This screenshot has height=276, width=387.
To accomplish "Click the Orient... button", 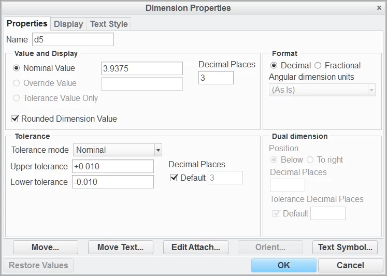I will (270, 247).
